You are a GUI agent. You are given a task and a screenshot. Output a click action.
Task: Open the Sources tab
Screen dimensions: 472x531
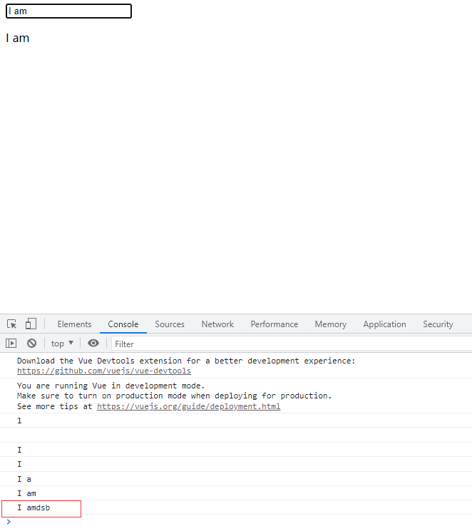(x=170, y=324)
